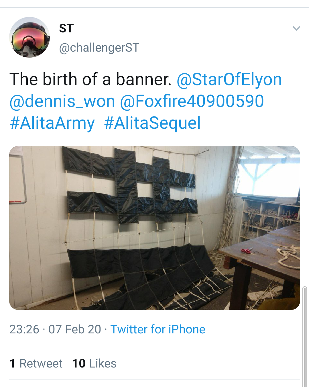View who retweeted via '1 Retweet'
The image size is (309, 387).
tap(36, 363)
